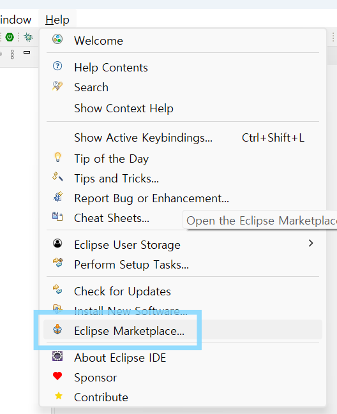Open Cheat Sheets entry
Viewport: 337px width, 414px height.
(x=113, y=218)
